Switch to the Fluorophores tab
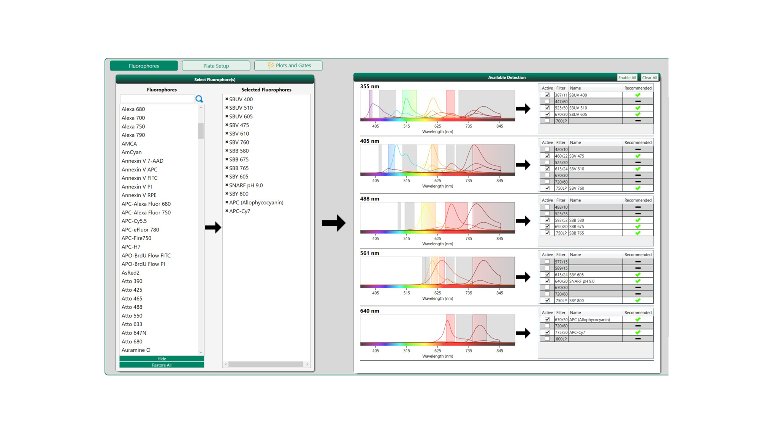 tap(144, 65)
